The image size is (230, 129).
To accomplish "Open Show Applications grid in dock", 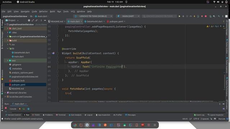I will click(155, 125).
